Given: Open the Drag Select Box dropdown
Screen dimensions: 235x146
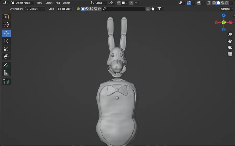Looking at the screenshot, I should 65,9.
